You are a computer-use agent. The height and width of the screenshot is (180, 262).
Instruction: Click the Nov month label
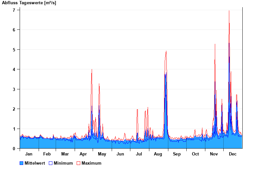[x=214, y=154]
